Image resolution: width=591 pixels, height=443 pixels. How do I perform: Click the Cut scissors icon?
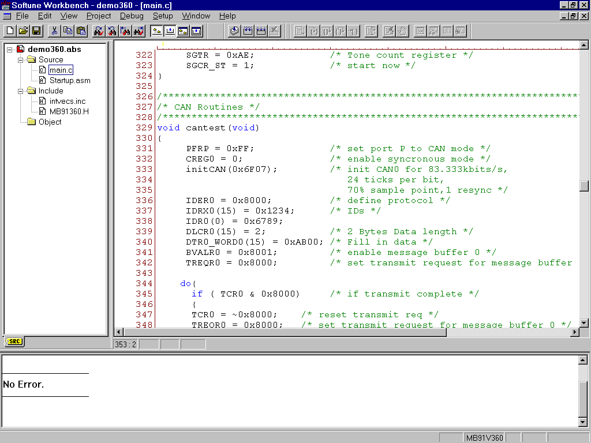[x=55, y=31]
